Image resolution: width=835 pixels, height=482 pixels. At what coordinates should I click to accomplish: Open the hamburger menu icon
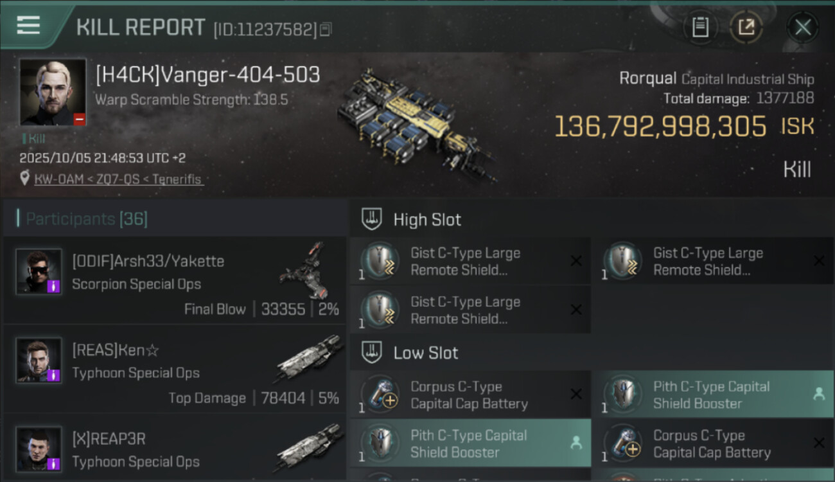pyautogui.click(x=28, y=25)
